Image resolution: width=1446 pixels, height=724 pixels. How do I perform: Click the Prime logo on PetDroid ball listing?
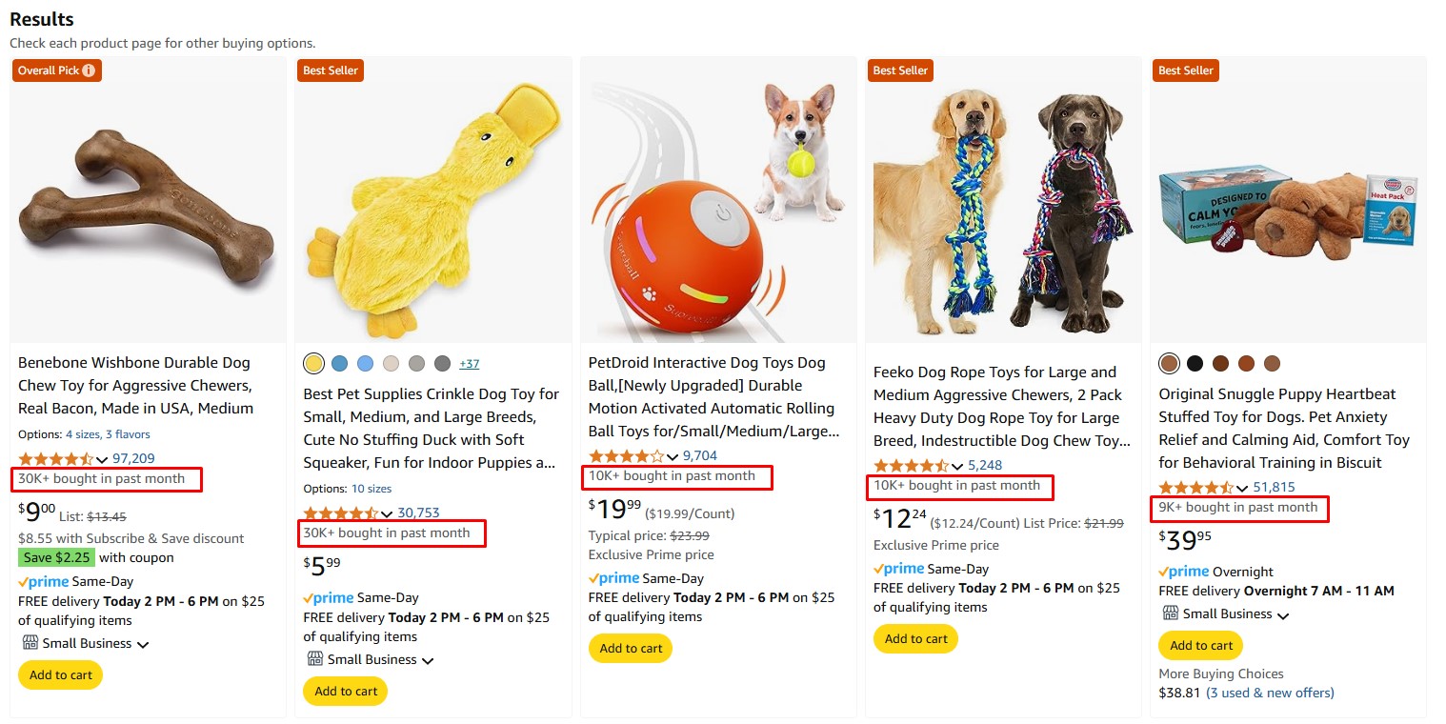coord(613,578)
